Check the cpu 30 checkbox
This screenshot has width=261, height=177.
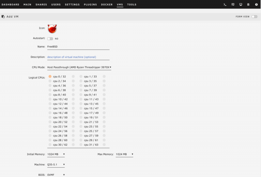[50, 145]
